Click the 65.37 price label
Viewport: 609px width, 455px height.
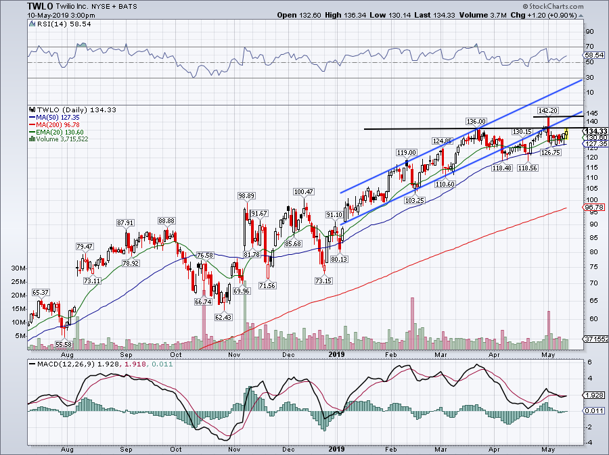coord(41,293)
